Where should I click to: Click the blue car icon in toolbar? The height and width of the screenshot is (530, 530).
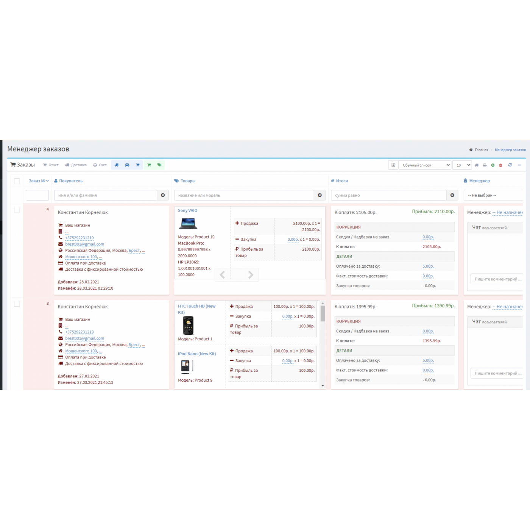point(127,165)
